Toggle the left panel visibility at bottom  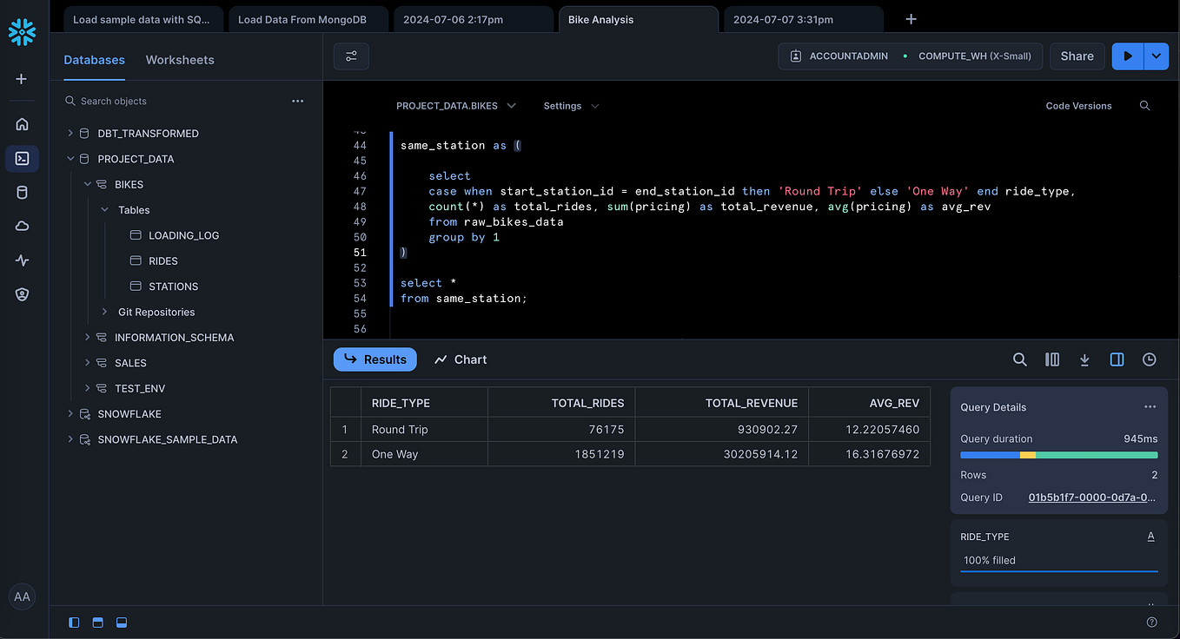[74, 622]
